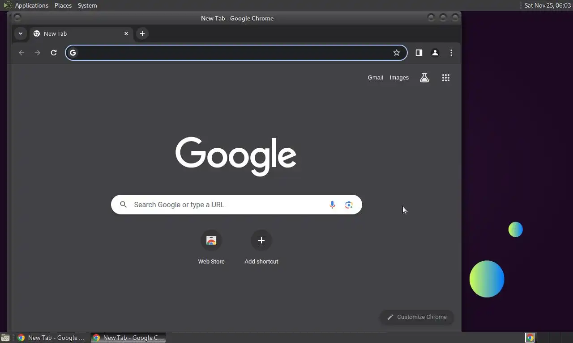Screen dimensions: 573x343
Task: Expand the tab search dropdown arrow
Action: coord(20,33)
